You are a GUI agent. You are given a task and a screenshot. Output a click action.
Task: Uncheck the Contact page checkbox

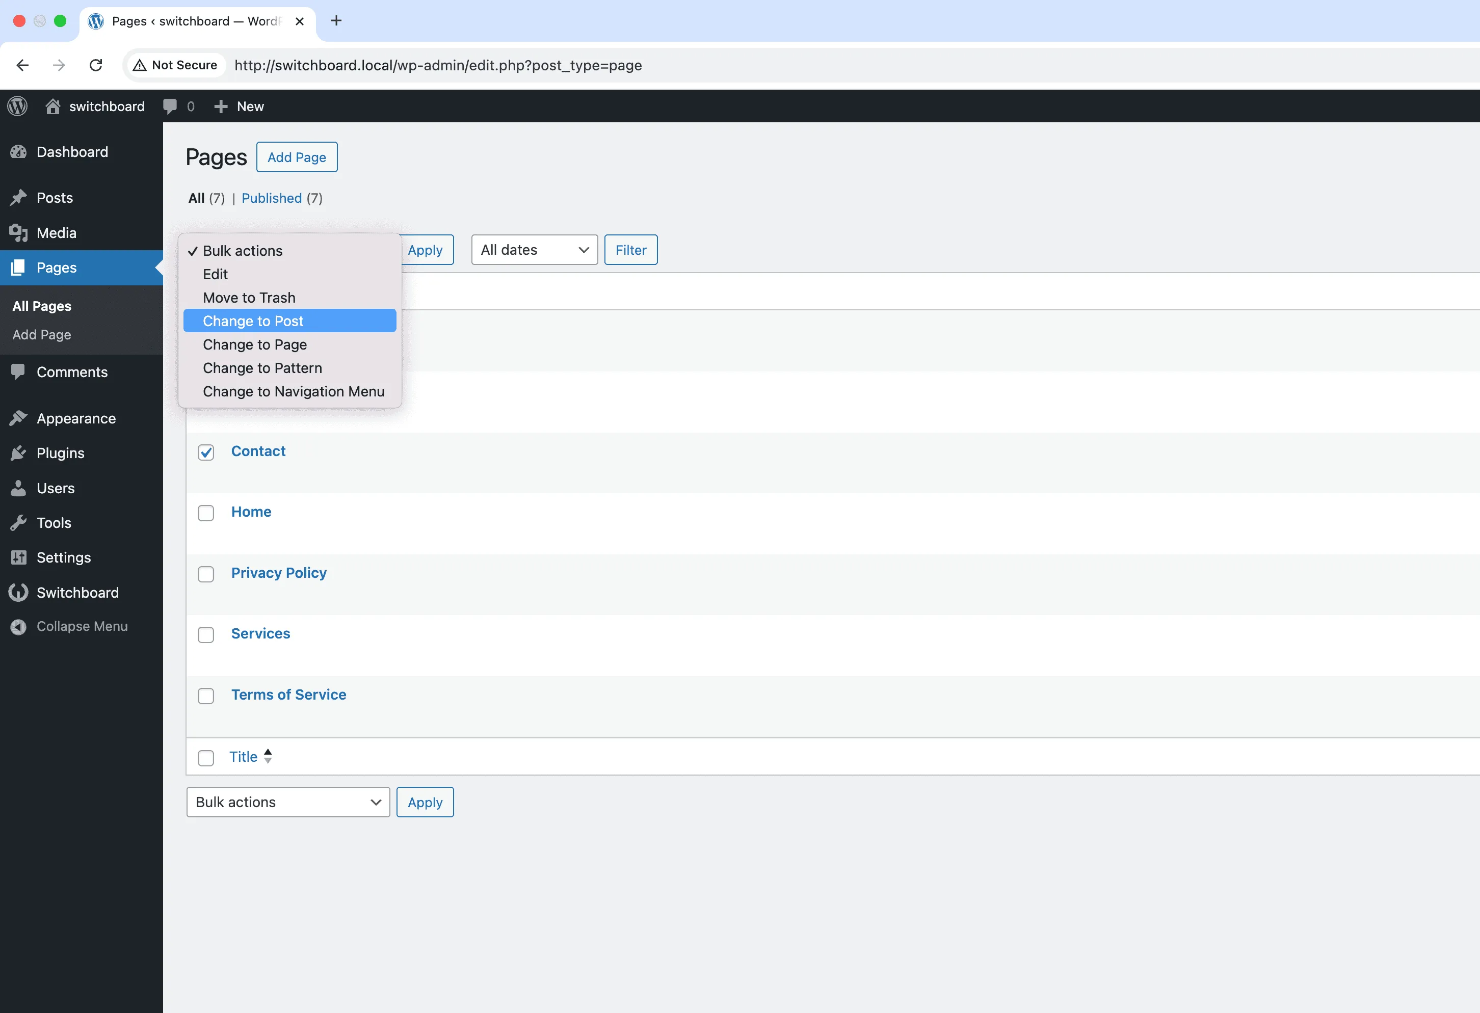(x=206, y=452)
